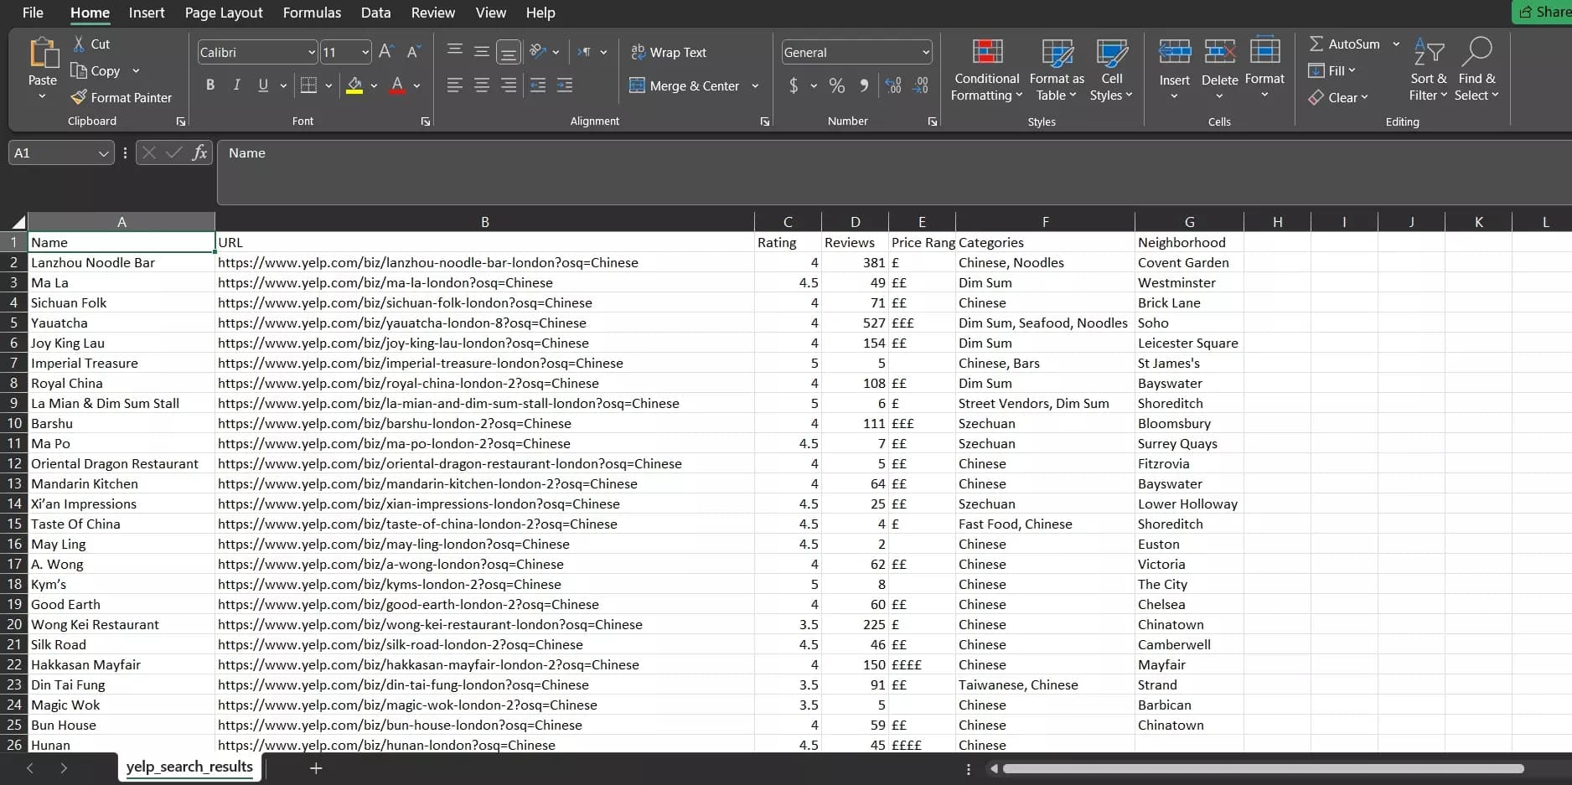The image size is (1572, 785).
Task: Open the font name Calibri dropdown
Action: click(x=311, y=52)
